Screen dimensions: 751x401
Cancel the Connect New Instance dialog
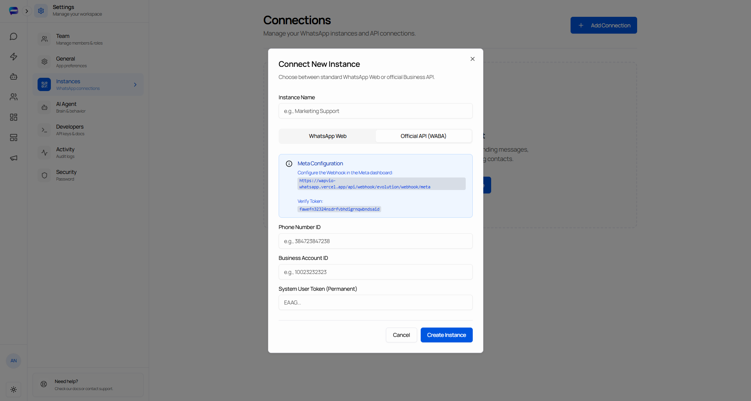401,335
